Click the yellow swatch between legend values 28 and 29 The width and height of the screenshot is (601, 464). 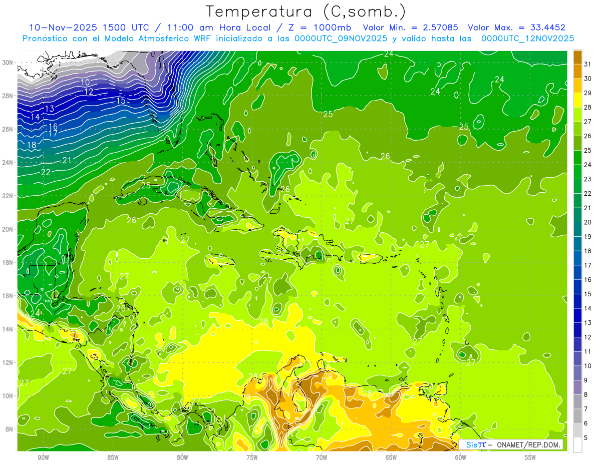[577, 100]
